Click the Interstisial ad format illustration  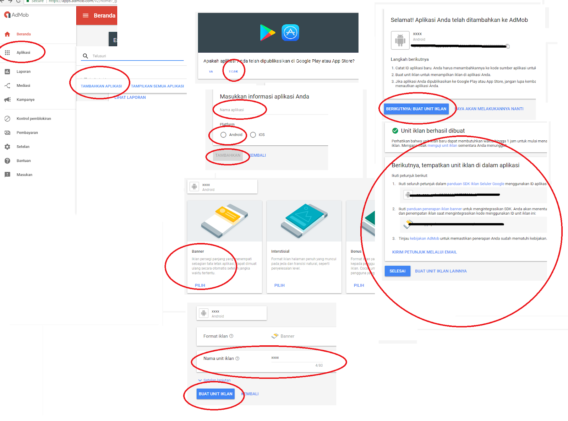[304, 221]
